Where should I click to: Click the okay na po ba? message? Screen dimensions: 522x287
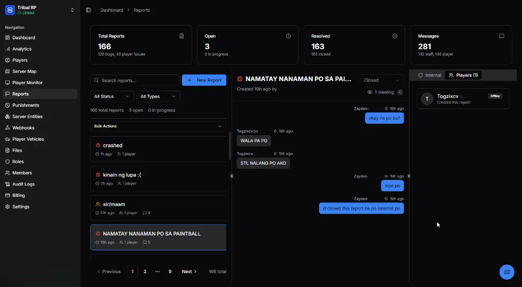point(384,118)
